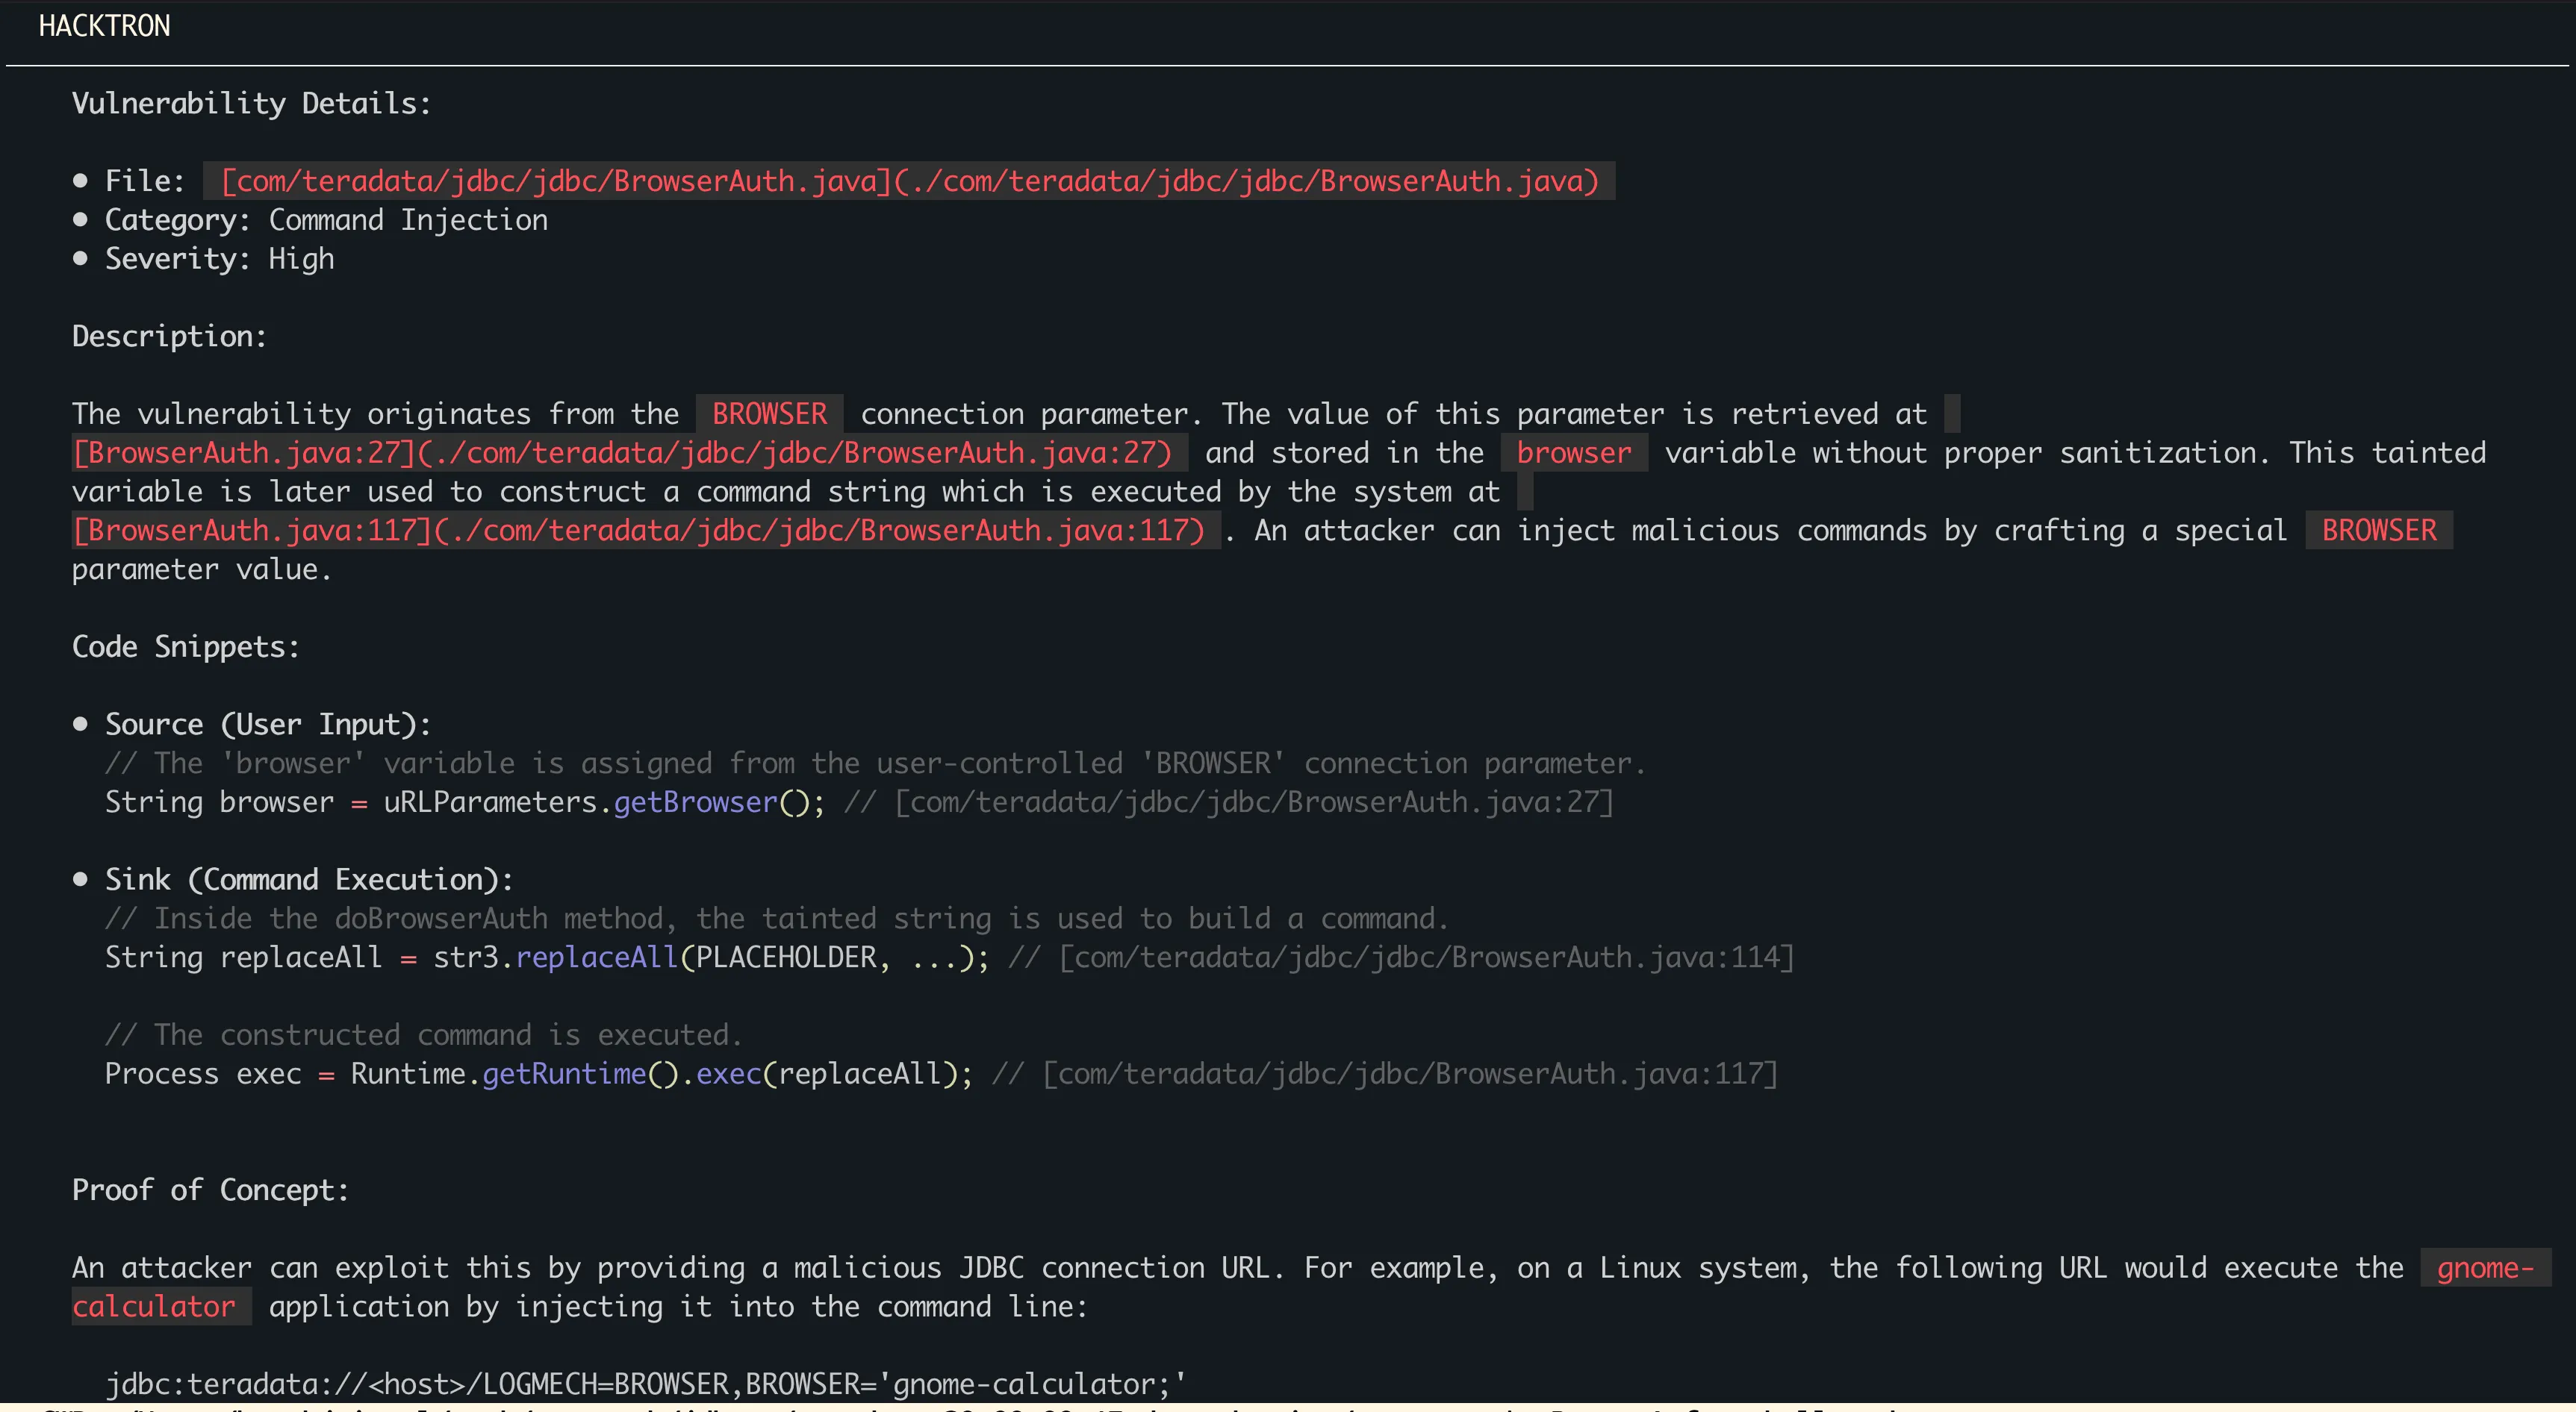Select the highlighted browser variable token
This screenshot has width=2576, height=1412.
(1572, 453)
